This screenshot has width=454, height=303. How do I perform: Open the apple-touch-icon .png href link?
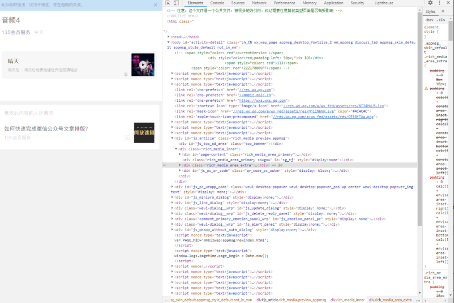323,117
